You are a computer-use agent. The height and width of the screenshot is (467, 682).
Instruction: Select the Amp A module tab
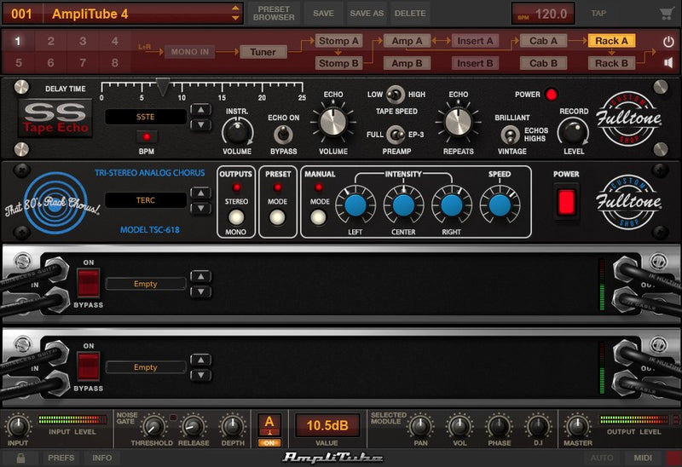(407, 41)
